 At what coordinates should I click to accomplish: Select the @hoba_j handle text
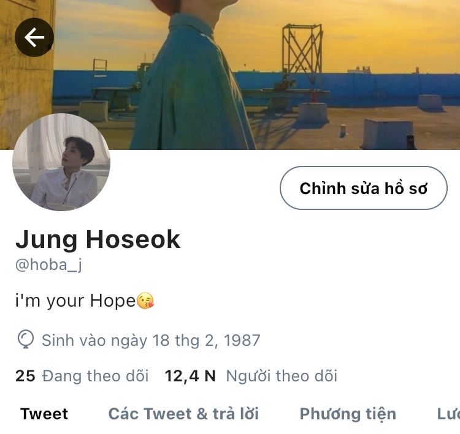[48, 265]
